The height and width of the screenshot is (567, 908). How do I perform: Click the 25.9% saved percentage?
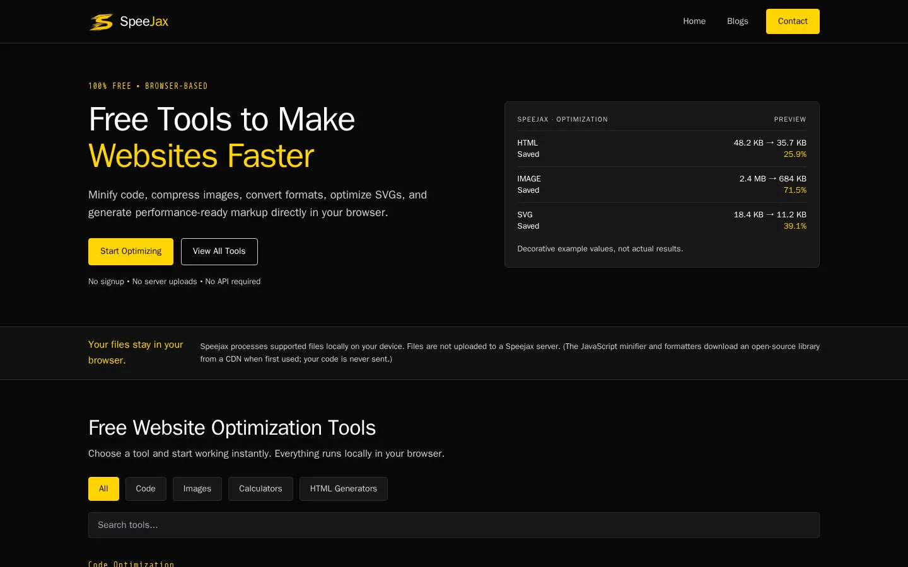(795, 154)
